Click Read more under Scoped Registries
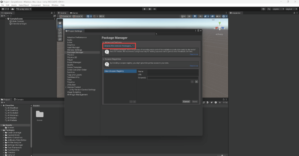This screenshot has height=156, width=299. pos(194,66)
